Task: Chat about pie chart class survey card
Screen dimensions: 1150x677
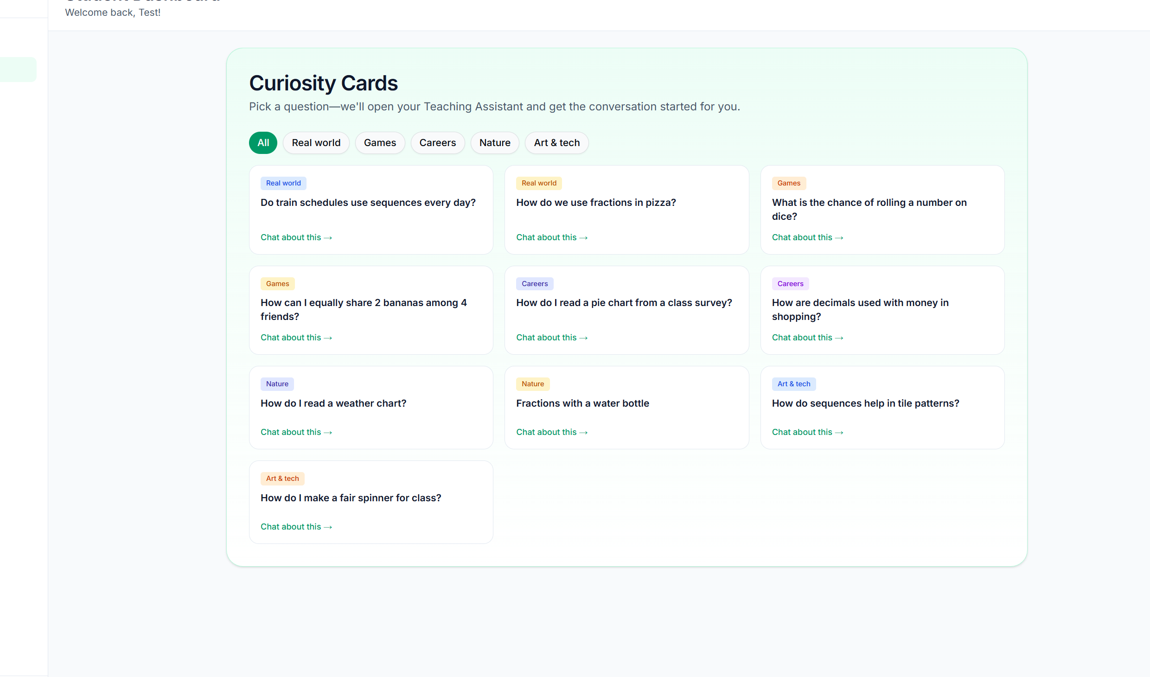Action: [x=552, y=338]
